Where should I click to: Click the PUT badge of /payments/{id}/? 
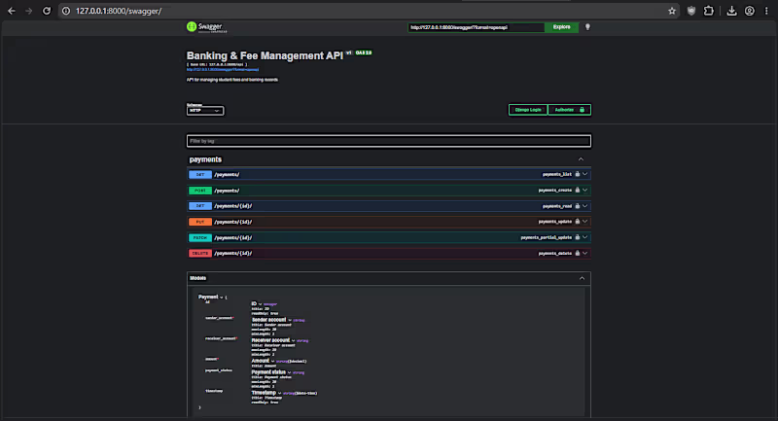click(200, 222)
